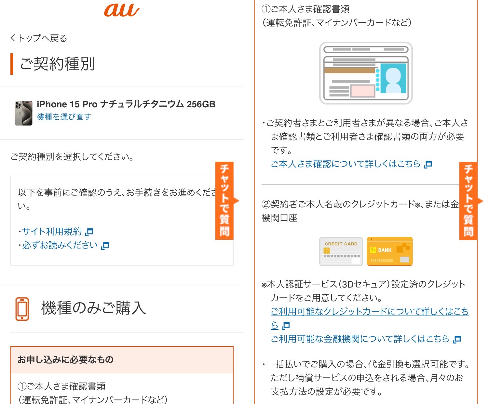Click ご契約種別 page heading
The image size is (488, 404).
coord(58,64)
